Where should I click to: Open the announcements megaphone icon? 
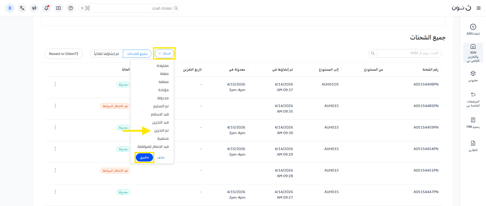tap(34, 8)
